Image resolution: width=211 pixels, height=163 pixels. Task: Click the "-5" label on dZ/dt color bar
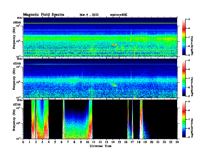(x=189, y=101)
